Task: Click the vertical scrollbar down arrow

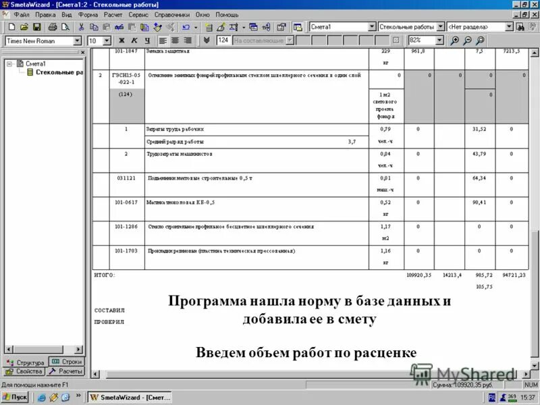Action: tap(534, 366)
